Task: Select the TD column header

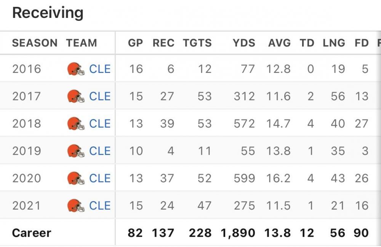Action: pos(307,43)
